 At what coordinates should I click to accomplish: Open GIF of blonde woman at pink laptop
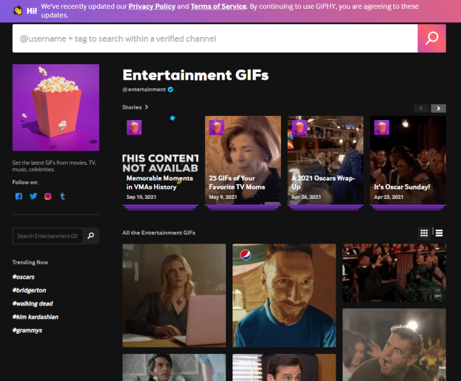175,295
